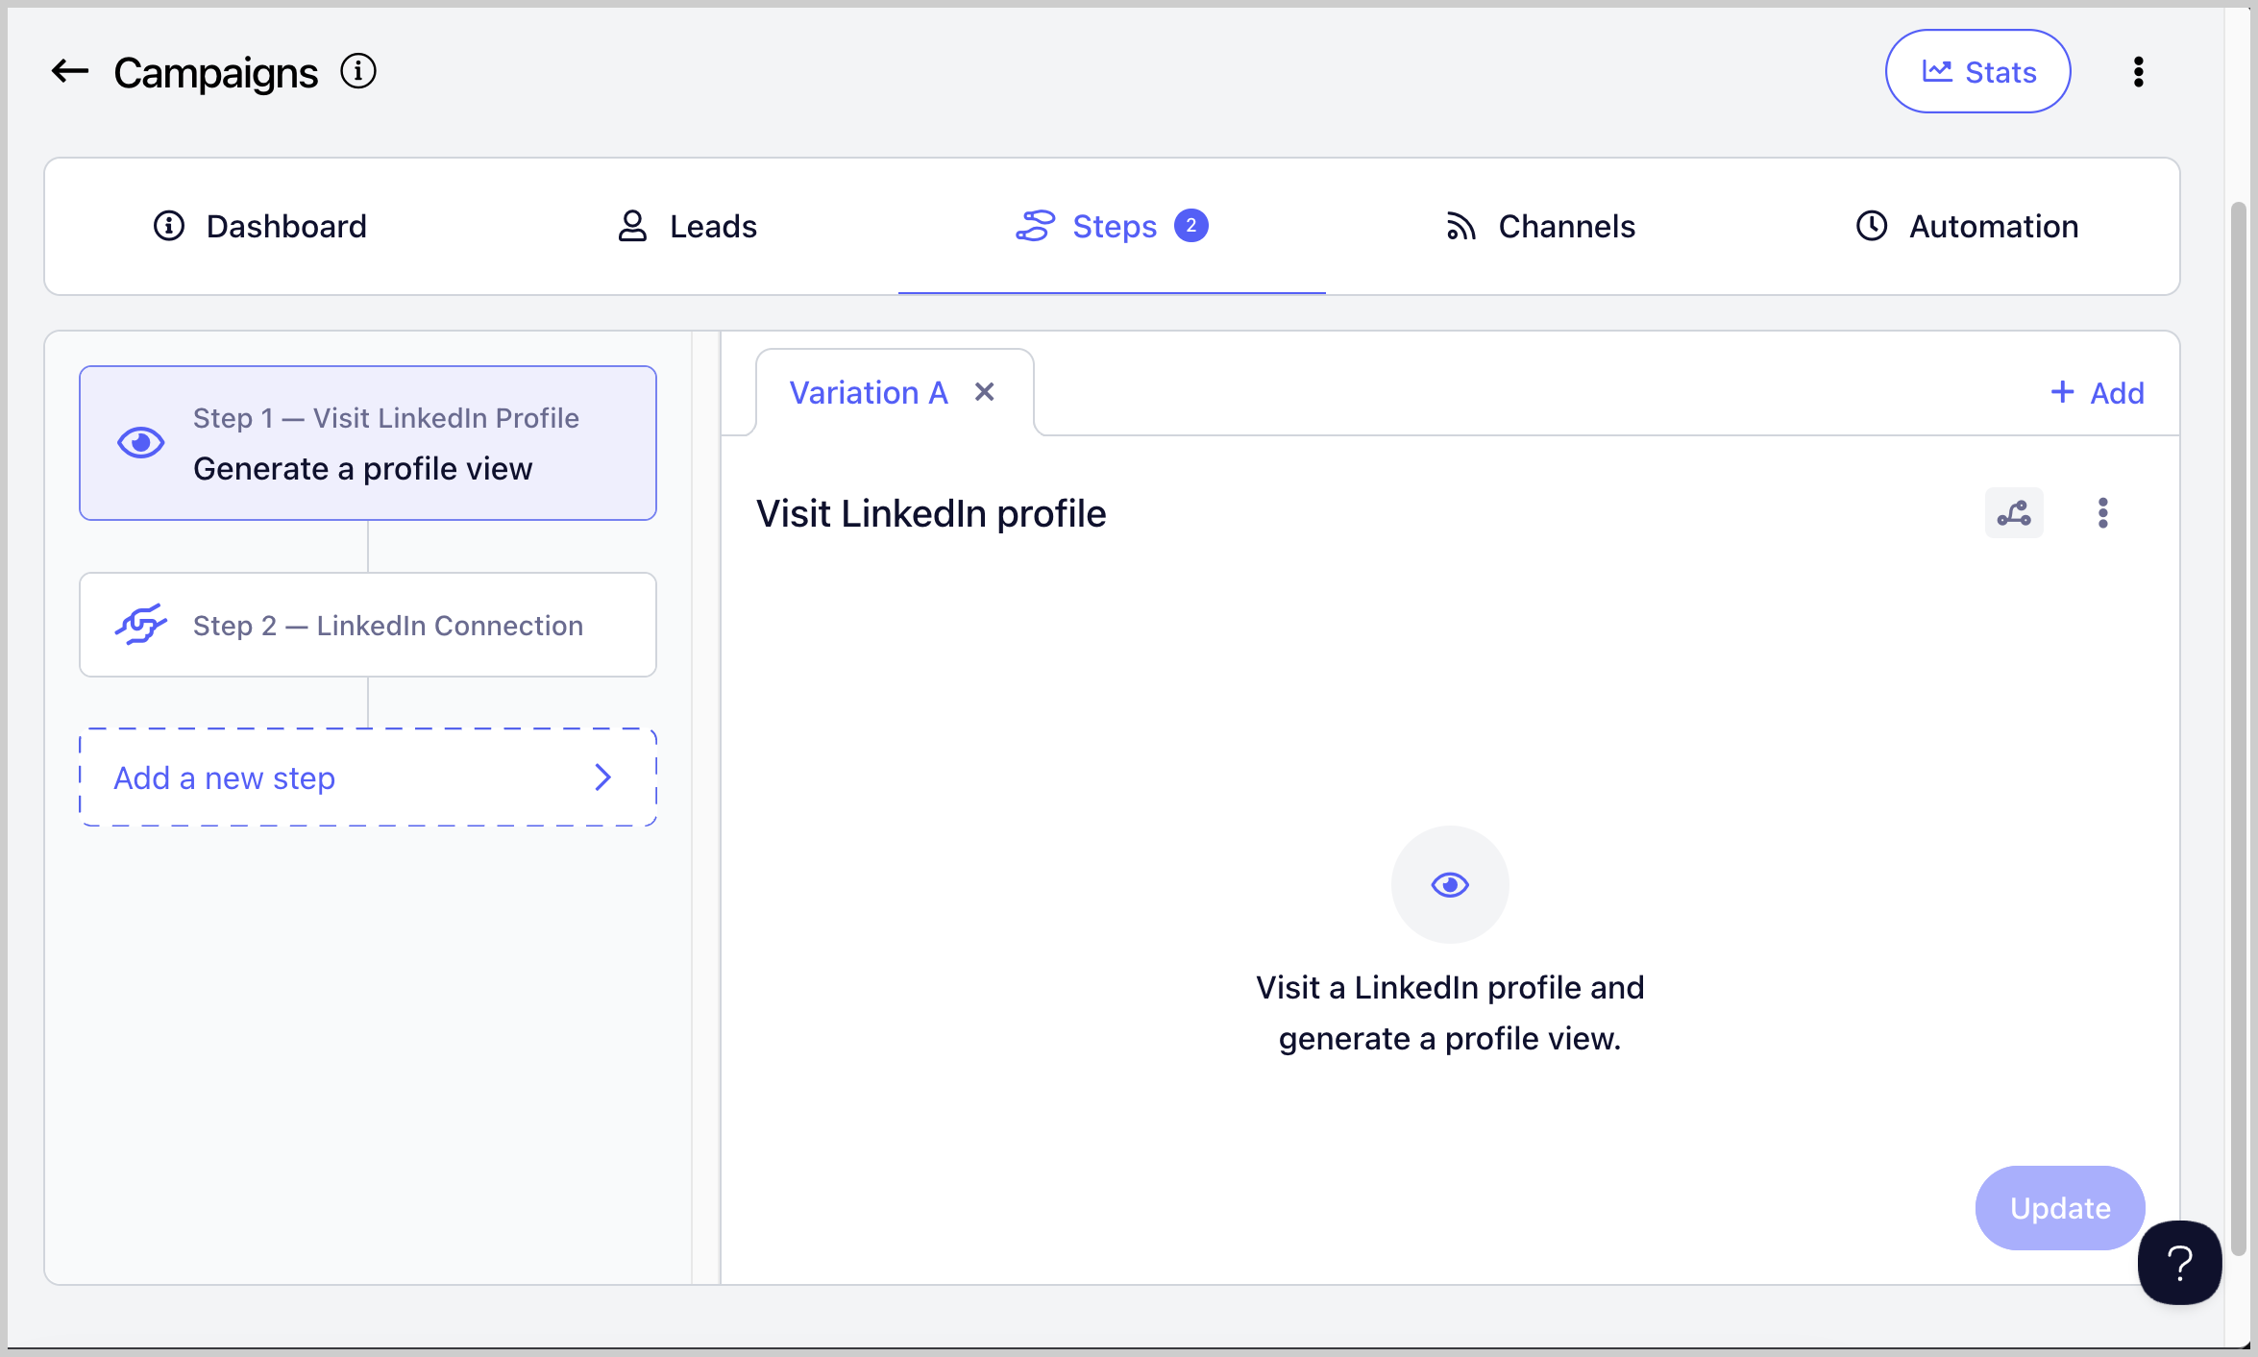The height and width of the screenshot is (1357, 2258).
Task: Switch to the Dashboard tab
Action: point(259,227)
